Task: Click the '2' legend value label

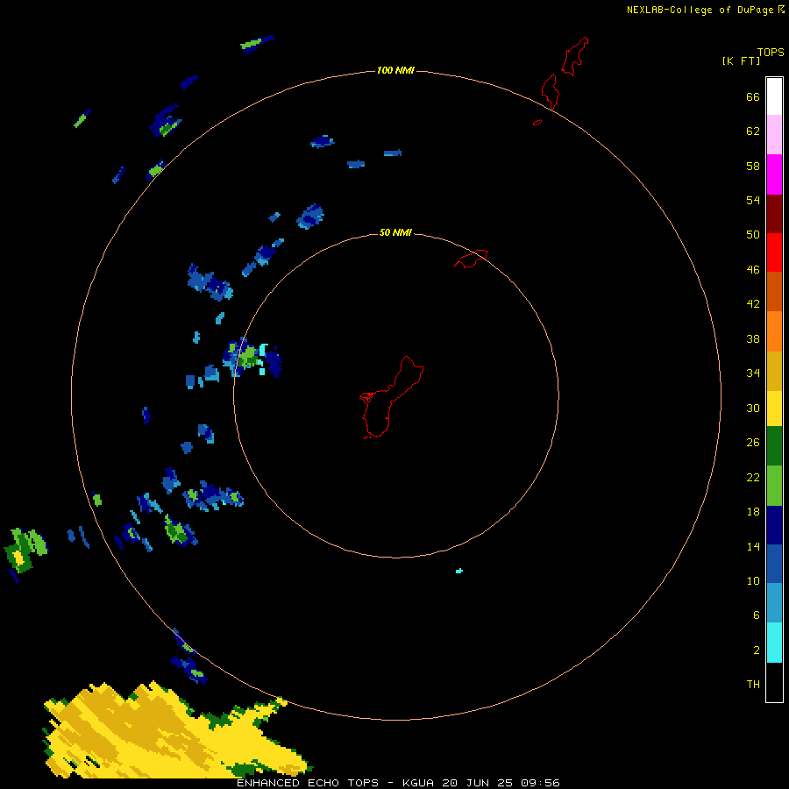Action: (x=757, y=650)
